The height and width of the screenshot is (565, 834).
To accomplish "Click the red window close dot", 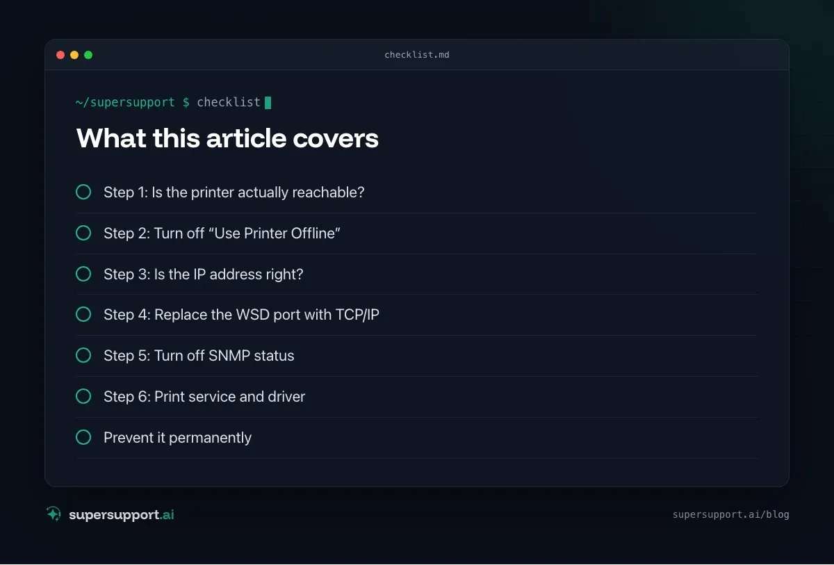I will (60, 55).
